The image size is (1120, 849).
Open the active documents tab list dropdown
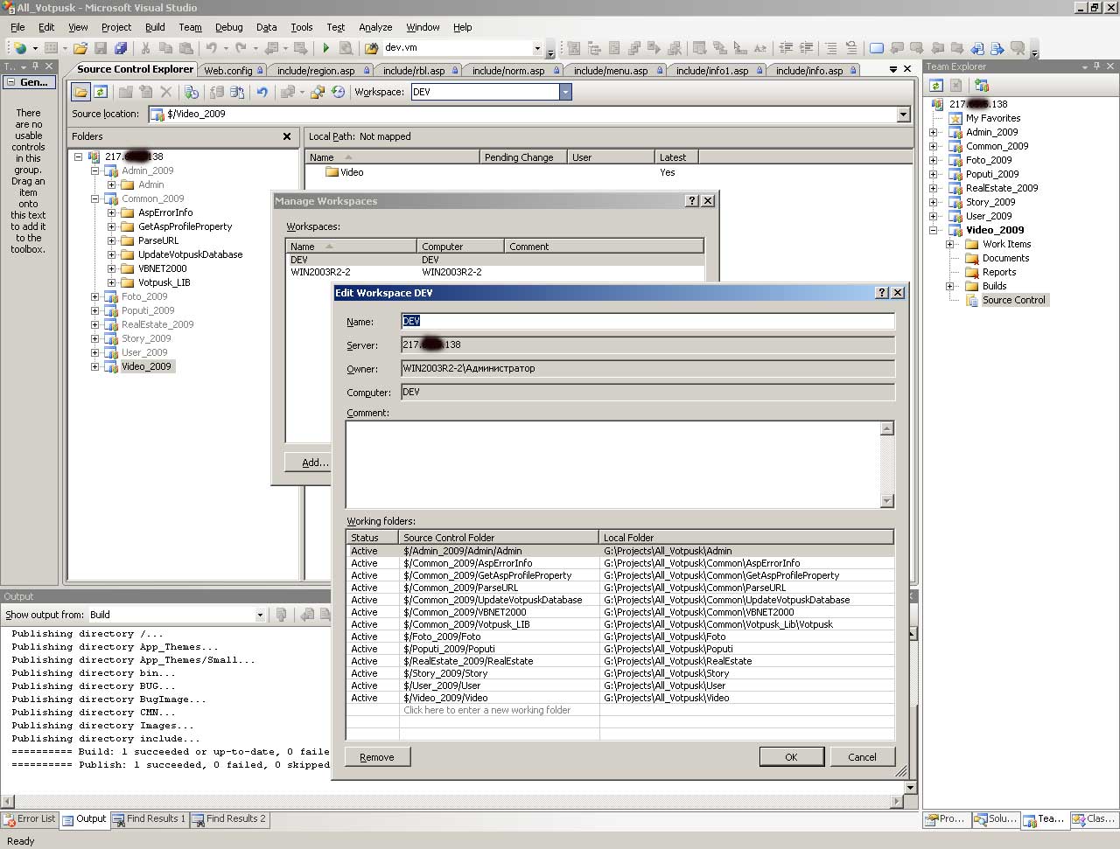(892, 69)
